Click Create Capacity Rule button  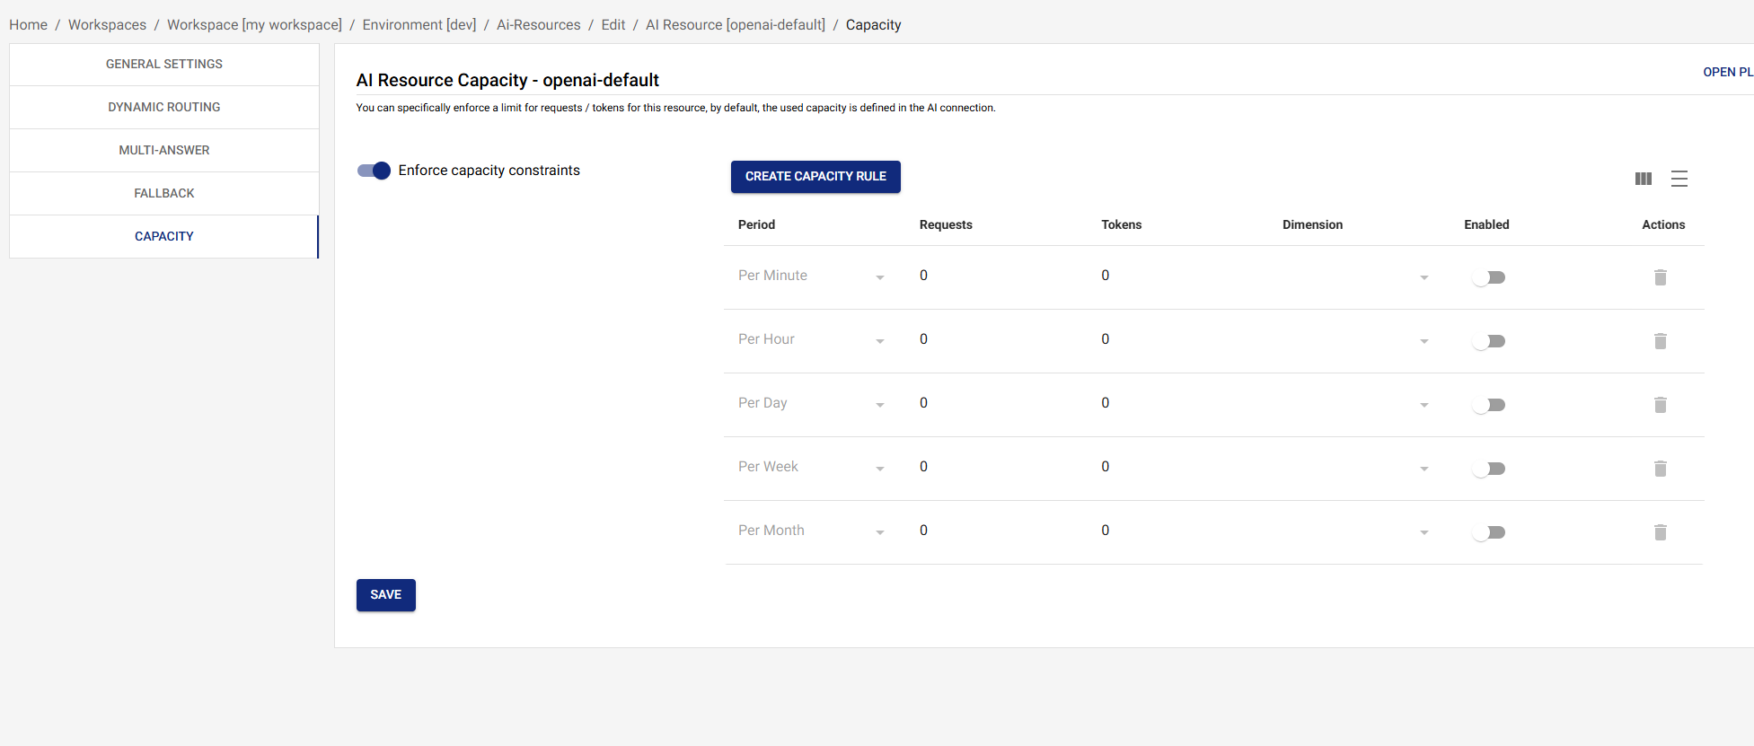pyautogui.click(x=815, y=177)
